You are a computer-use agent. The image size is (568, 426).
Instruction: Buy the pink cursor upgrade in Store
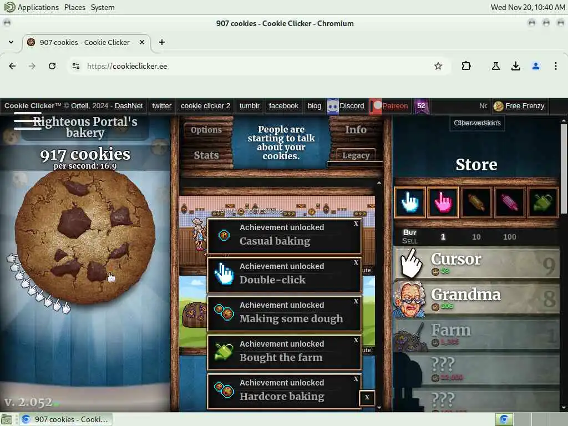coord(443,202)
